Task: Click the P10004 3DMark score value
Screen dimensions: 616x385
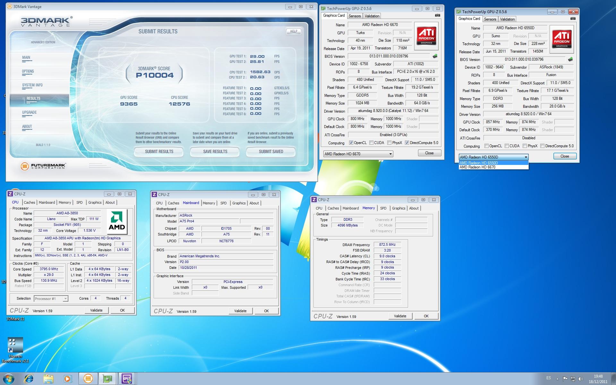Action: point(154,75)
